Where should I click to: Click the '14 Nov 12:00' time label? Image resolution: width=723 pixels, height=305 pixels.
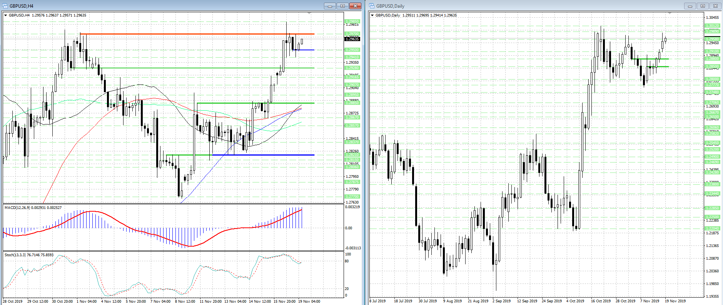tap(260, 302)
